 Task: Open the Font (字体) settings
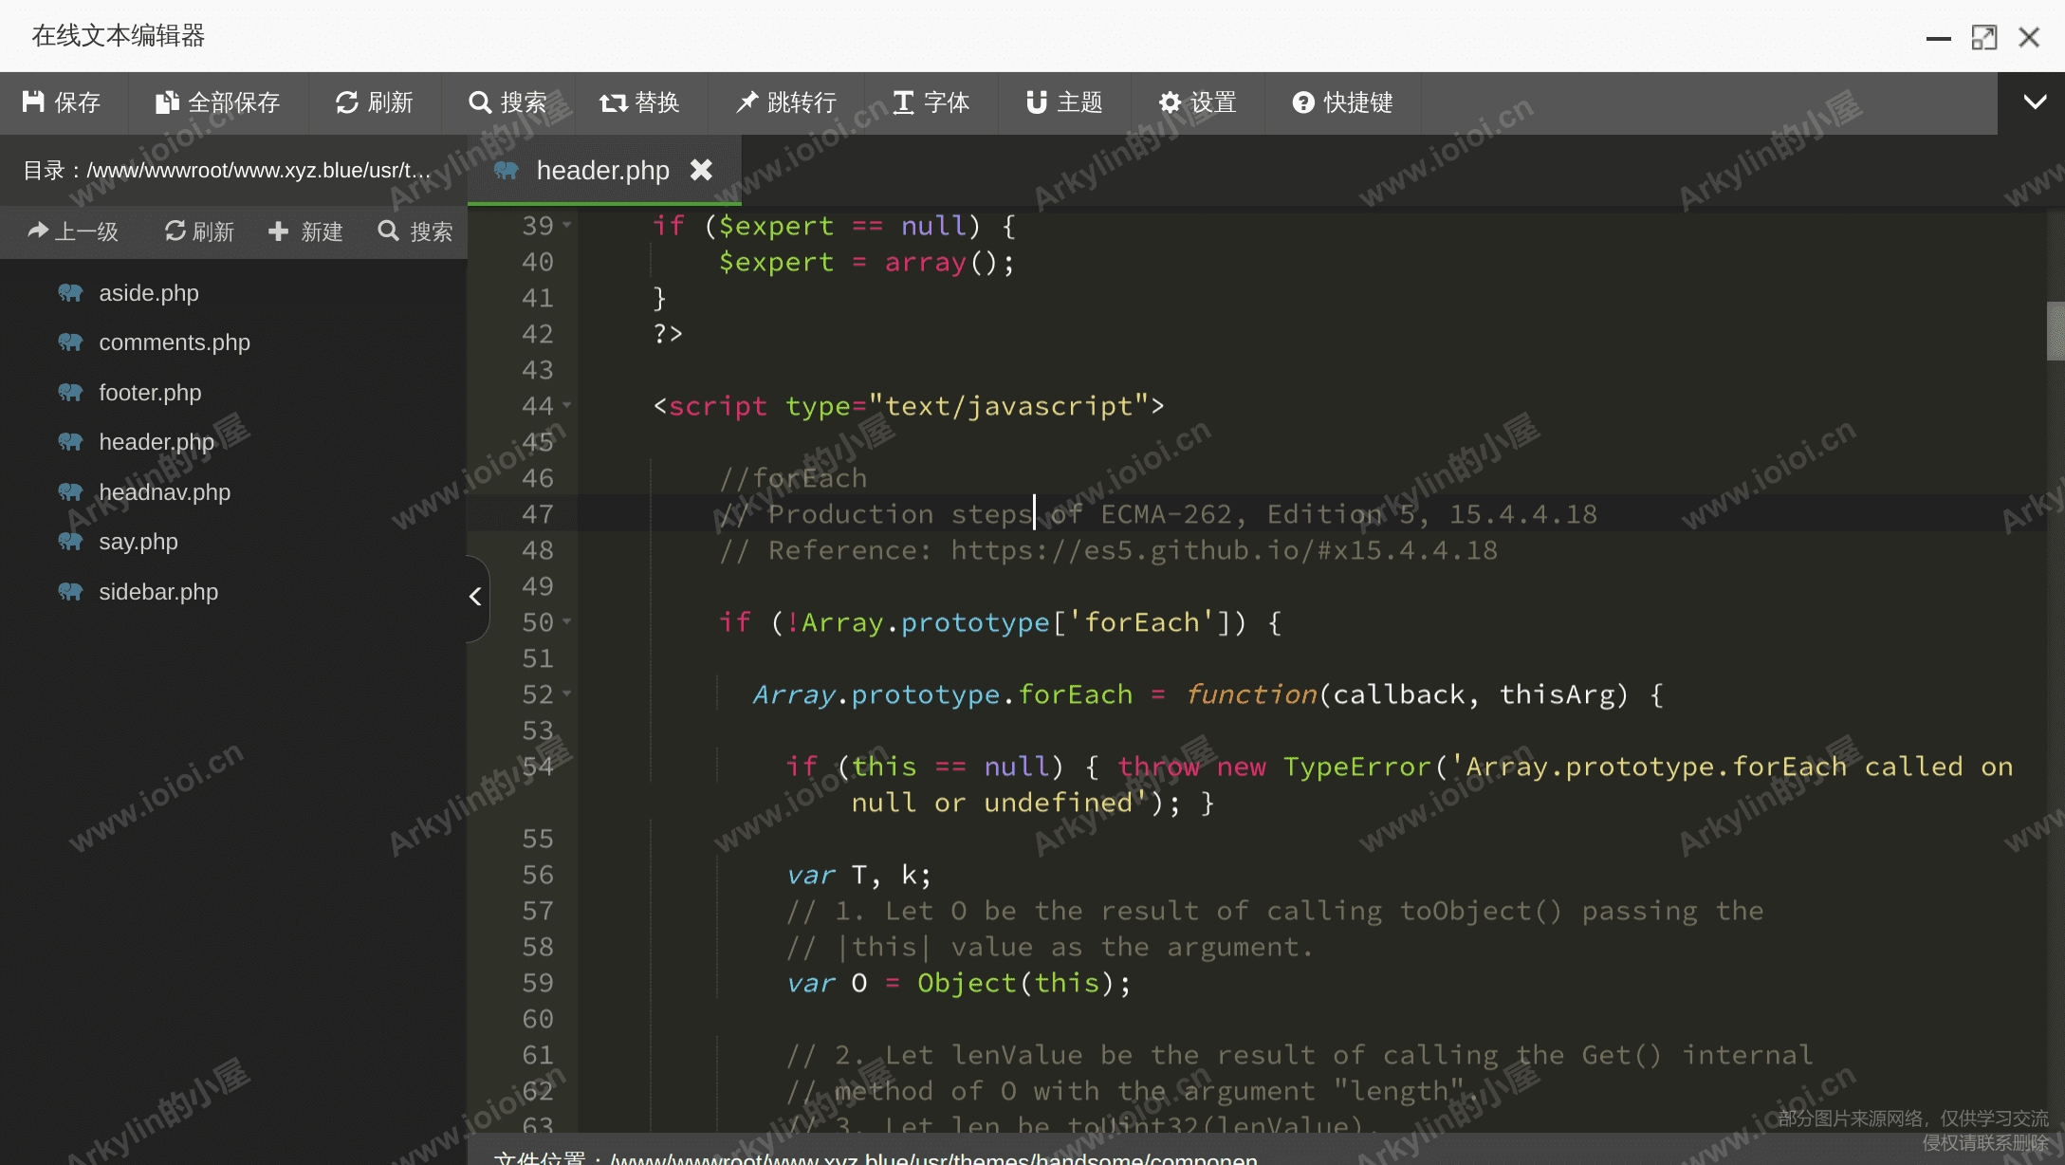pyautogui.click(x=931, y=102)
